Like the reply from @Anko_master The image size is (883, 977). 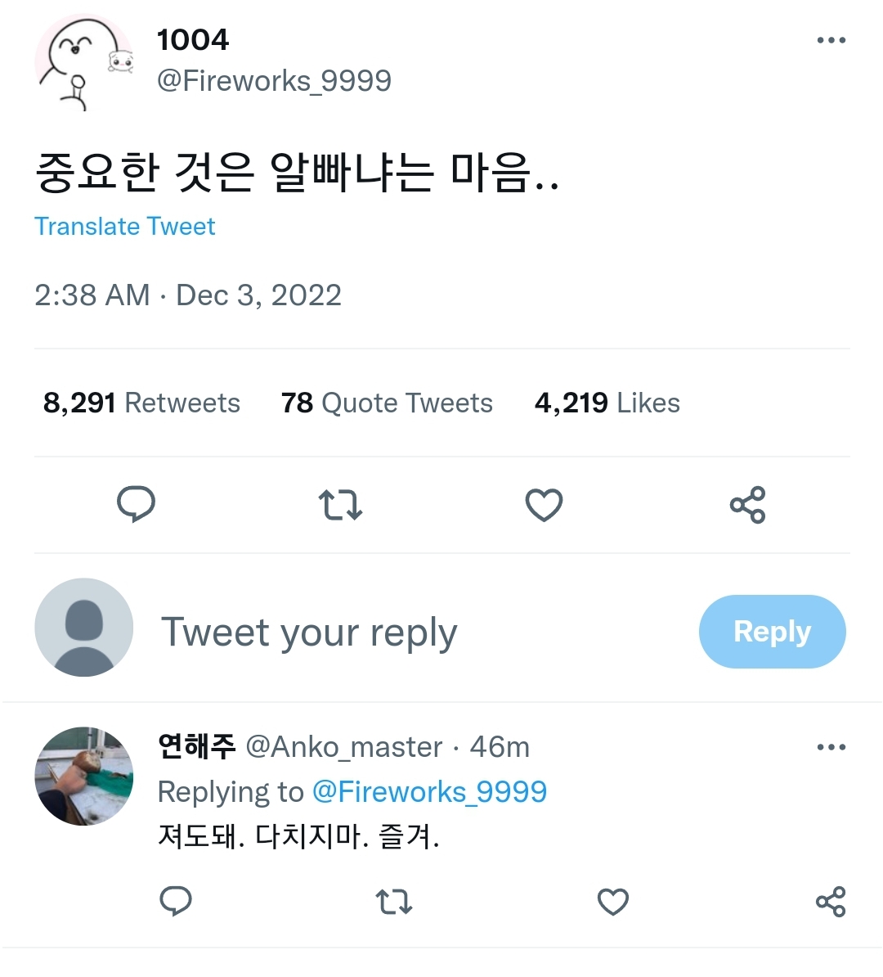pyautogui.click(x=613, y=902)
